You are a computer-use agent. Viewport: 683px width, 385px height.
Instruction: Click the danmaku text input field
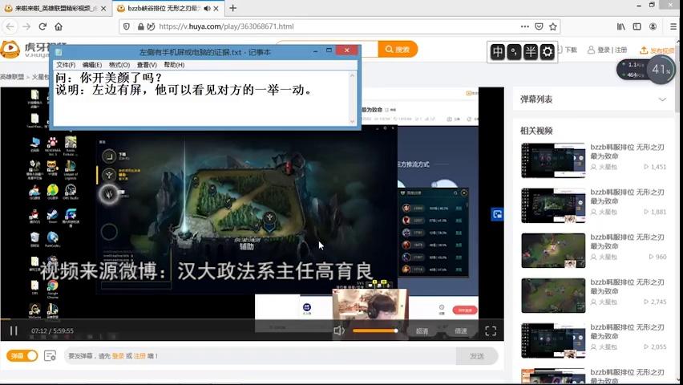point(257,355)
